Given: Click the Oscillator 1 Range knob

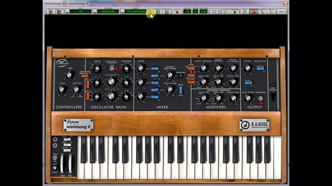Looking at the screenshot, I should click(x=97, y=69).
